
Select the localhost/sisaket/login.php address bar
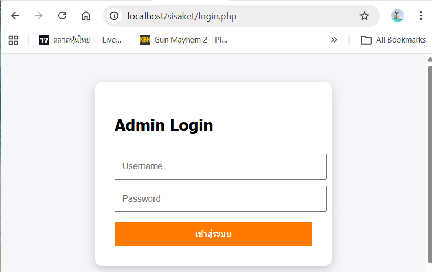tap(236, 16)
